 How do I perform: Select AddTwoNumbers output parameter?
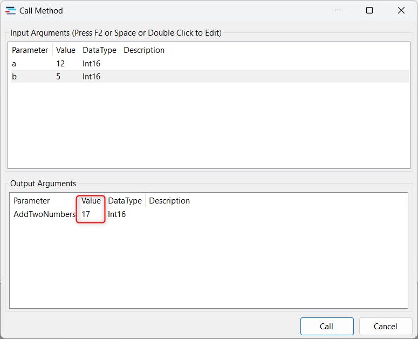pos(44,214)
